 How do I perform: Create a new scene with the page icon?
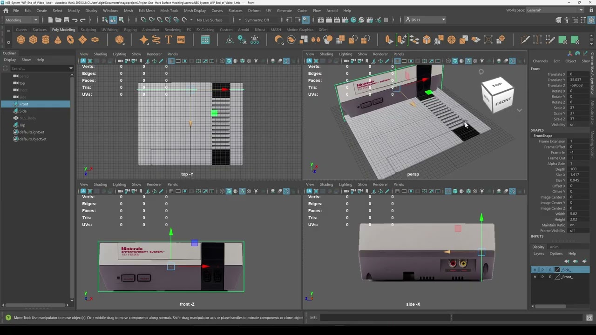(x=50, y=20)
